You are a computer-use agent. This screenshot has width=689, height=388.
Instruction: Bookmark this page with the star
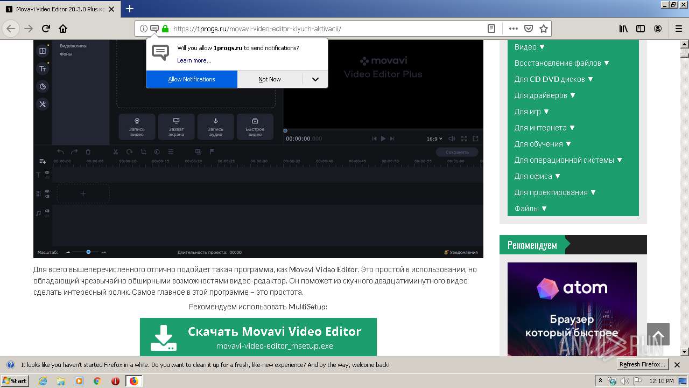(x=544, y=29)
